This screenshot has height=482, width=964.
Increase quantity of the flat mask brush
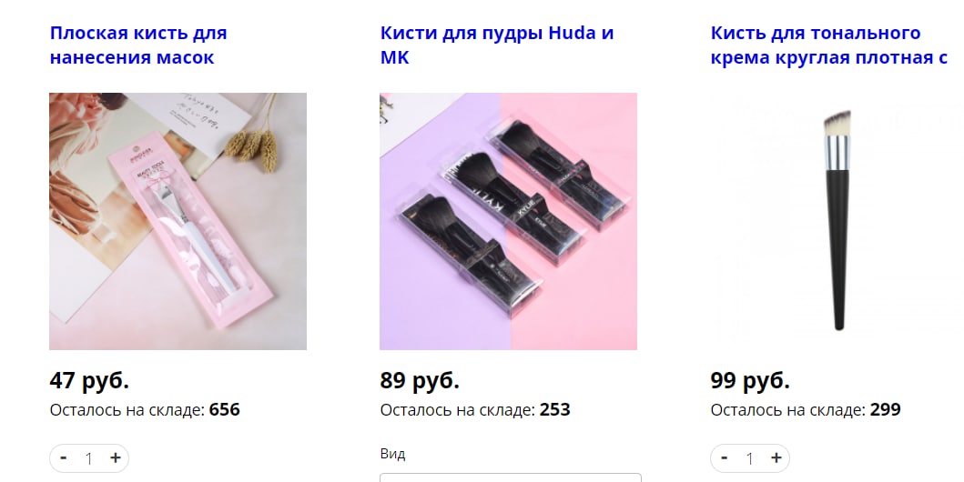point(115,458)
